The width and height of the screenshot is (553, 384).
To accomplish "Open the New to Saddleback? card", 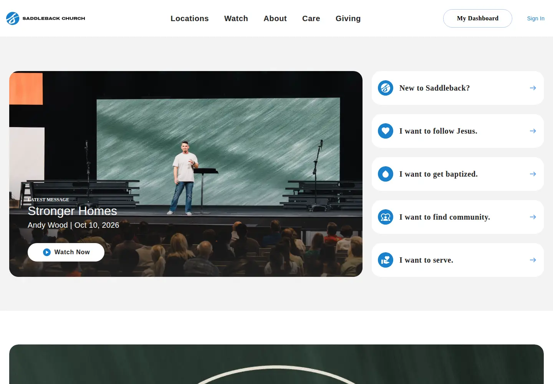I will (458, 88).
